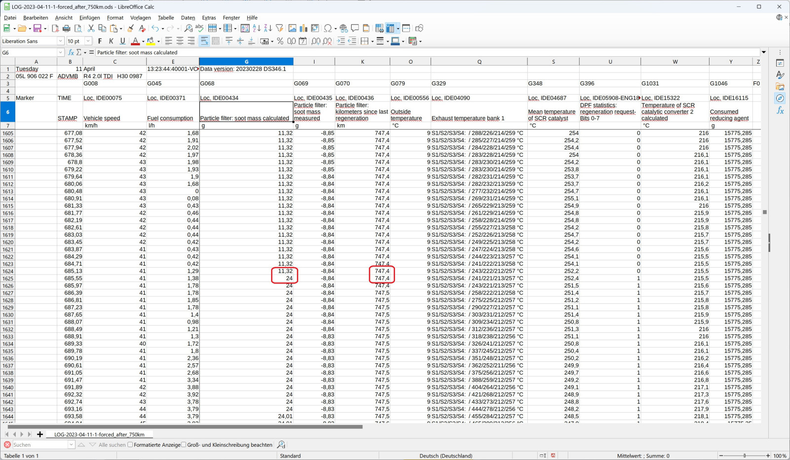
Task: Open the Daten menu
Action: [x=188, y=18]
